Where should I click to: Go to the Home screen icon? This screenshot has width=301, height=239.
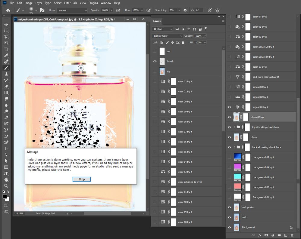(x=8, y=10)
